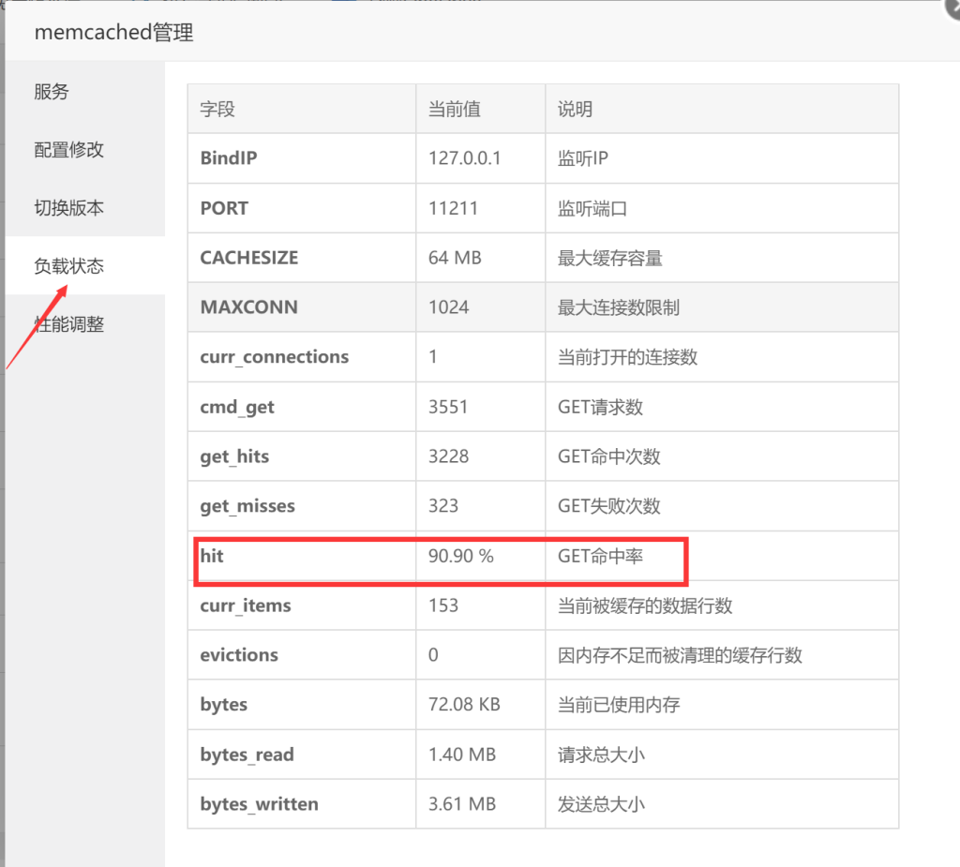Select the MAXCONN value 1024

coord(449,306)
